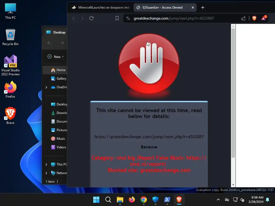Open Brave Rewards triangle icon
The image size is (275, 206).
point(264,18)
